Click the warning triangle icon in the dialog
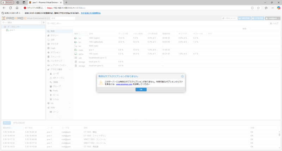Screen dimensions: 282x151 (x=101, y=83)
